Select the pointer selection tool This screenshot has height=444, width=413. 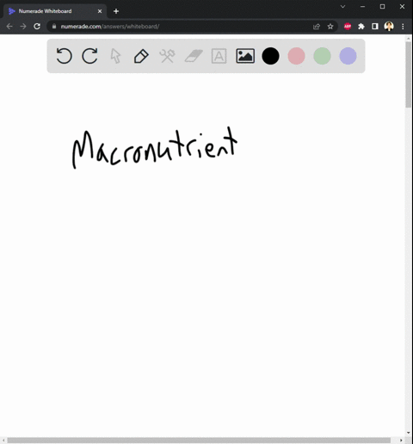[x=115, y=56]
